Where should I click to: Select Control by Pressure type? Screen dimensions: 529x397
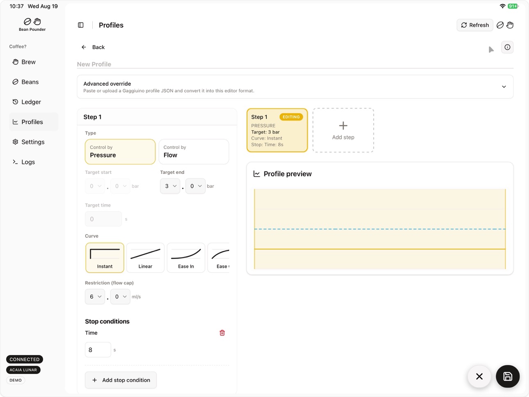click(120, 152)
